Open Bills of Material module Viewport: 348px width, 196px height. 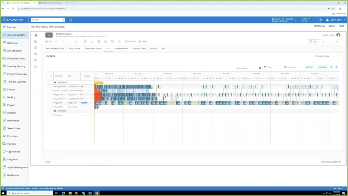point(14,51)
